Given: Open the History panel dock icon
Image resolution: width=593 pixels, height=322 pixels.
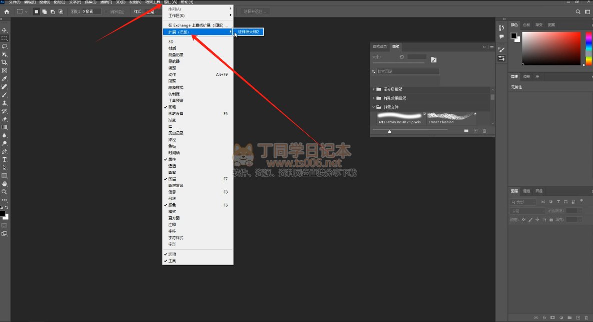Looking at the screenshot, I should 501,28.
